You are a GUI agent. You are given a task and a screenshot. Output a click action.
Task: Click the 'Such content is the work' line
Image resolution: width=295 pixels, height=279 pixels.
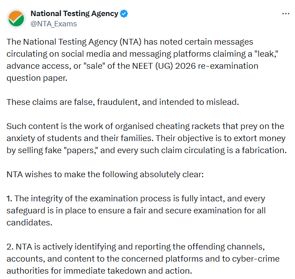tap(145, 126)
